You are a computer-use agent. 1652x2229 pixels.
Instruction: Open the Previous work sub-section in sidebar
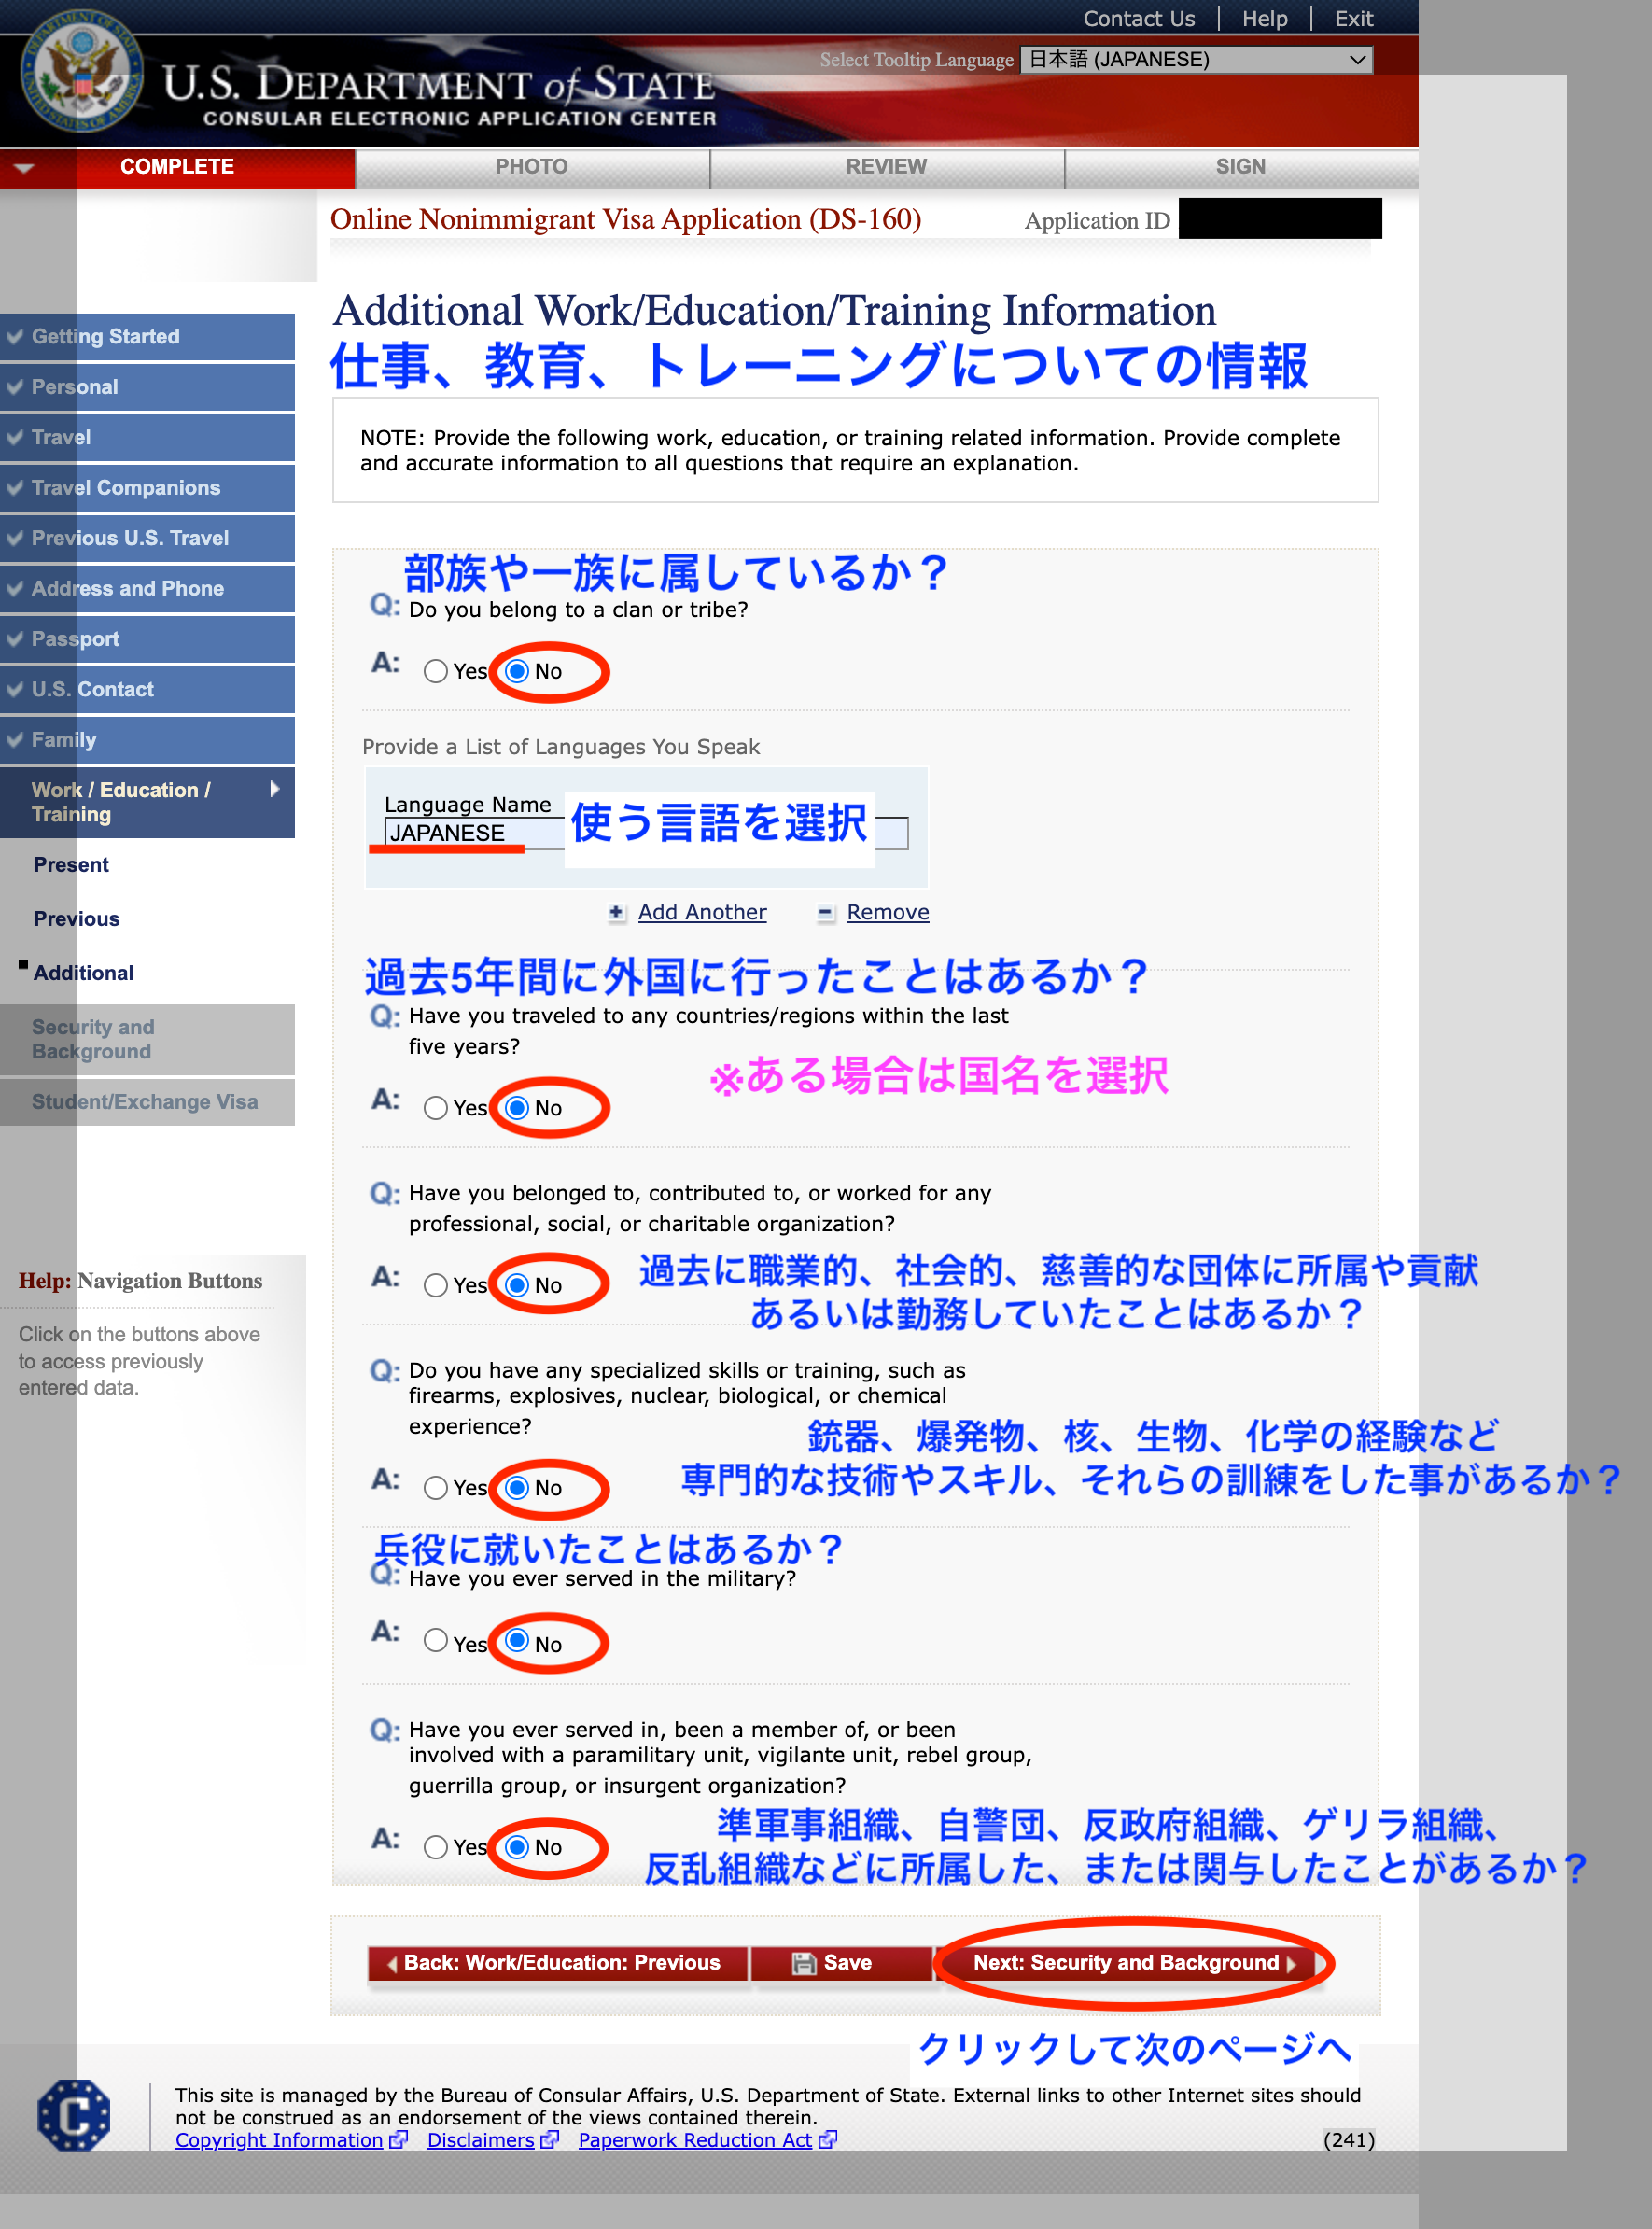[x=76, y=918]
